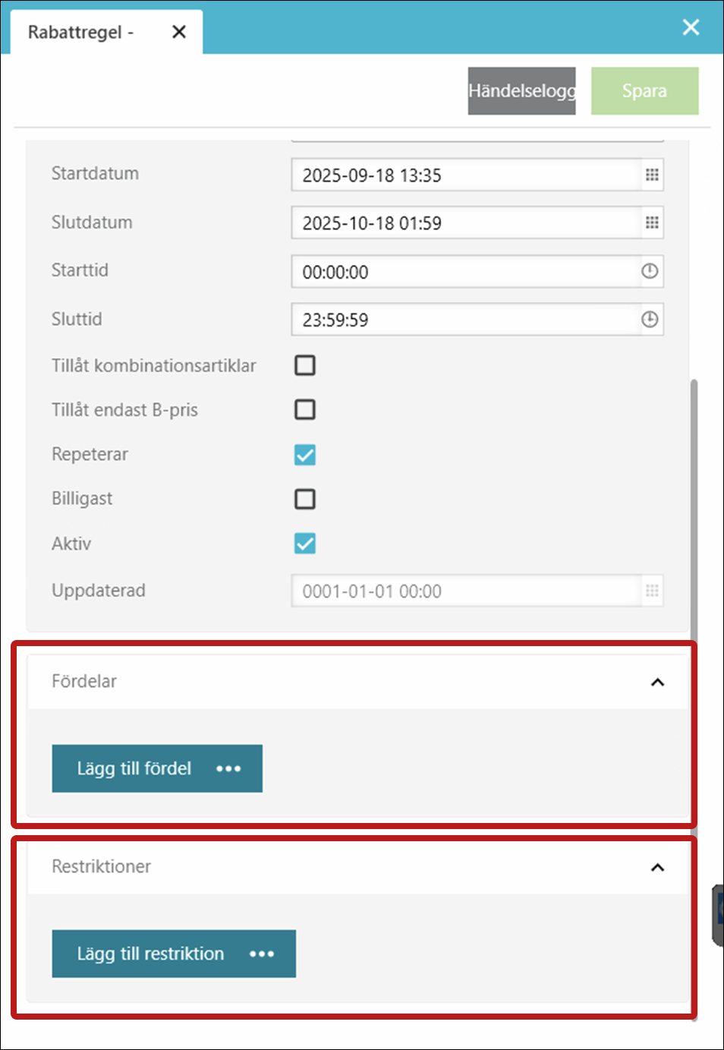724x1050 pixels.
Task: Open the Händelselogg event log
Action: [521, 91]
